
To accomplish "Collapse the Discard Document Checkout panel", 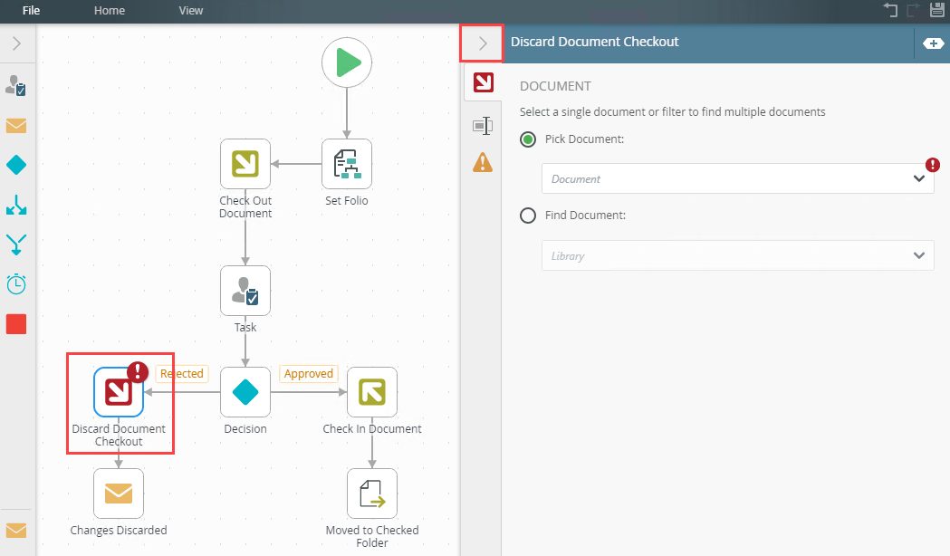I will click(x=483, y=43).
